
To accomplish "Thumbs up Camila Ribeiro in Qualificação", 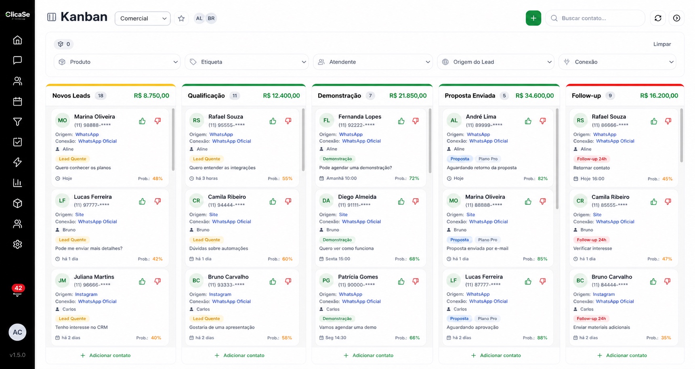I will pyautogui.click(x=273, y=201).
